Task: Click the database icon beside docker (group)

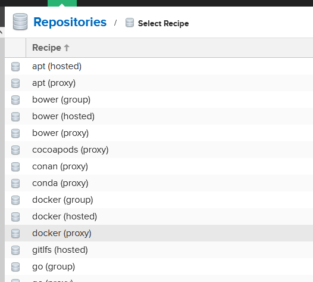Action: (x=15, y=200)
